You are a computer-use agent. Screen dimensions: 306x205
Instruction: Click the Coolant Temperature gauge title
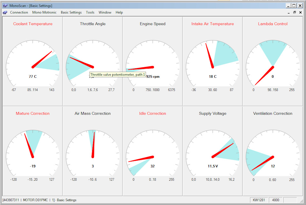tap(33, 24)
